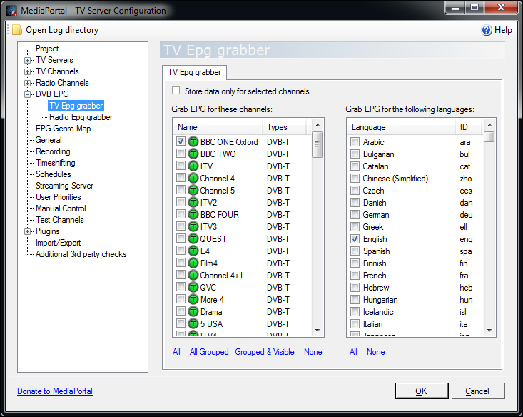Image resolution: width=523 pixels, height=417 pixels.
Task: Select Streaming Server in the tree
Action: coord(64,186)
